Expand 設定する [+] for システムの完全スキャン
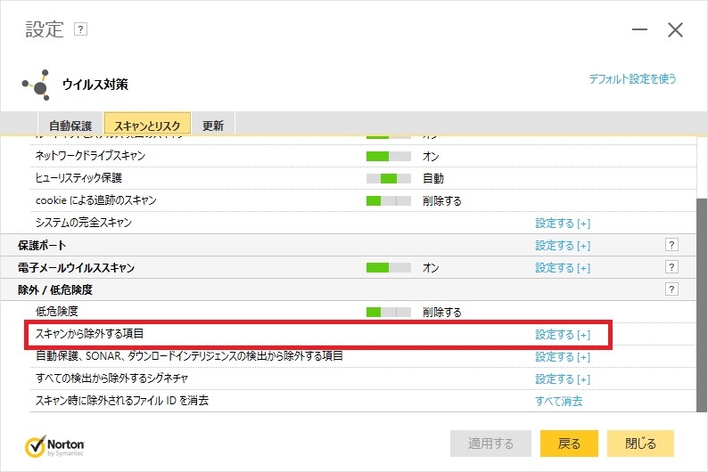This screenshot has width=708, height=472. (562, 223)
